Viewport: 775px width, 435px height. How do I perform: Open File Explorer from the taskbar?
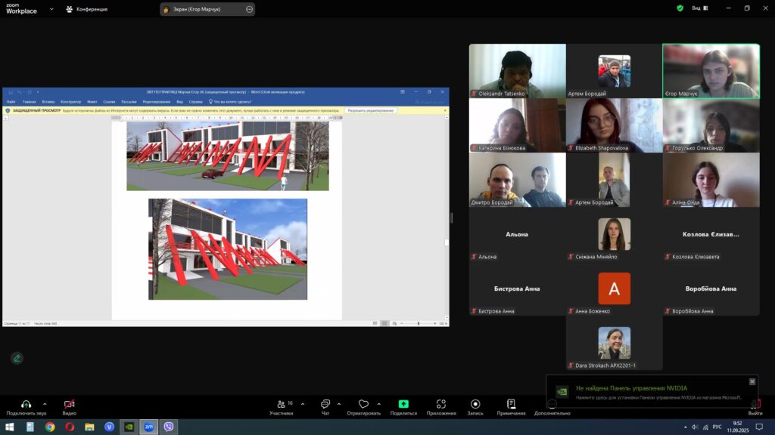click(x=89, y=427)
